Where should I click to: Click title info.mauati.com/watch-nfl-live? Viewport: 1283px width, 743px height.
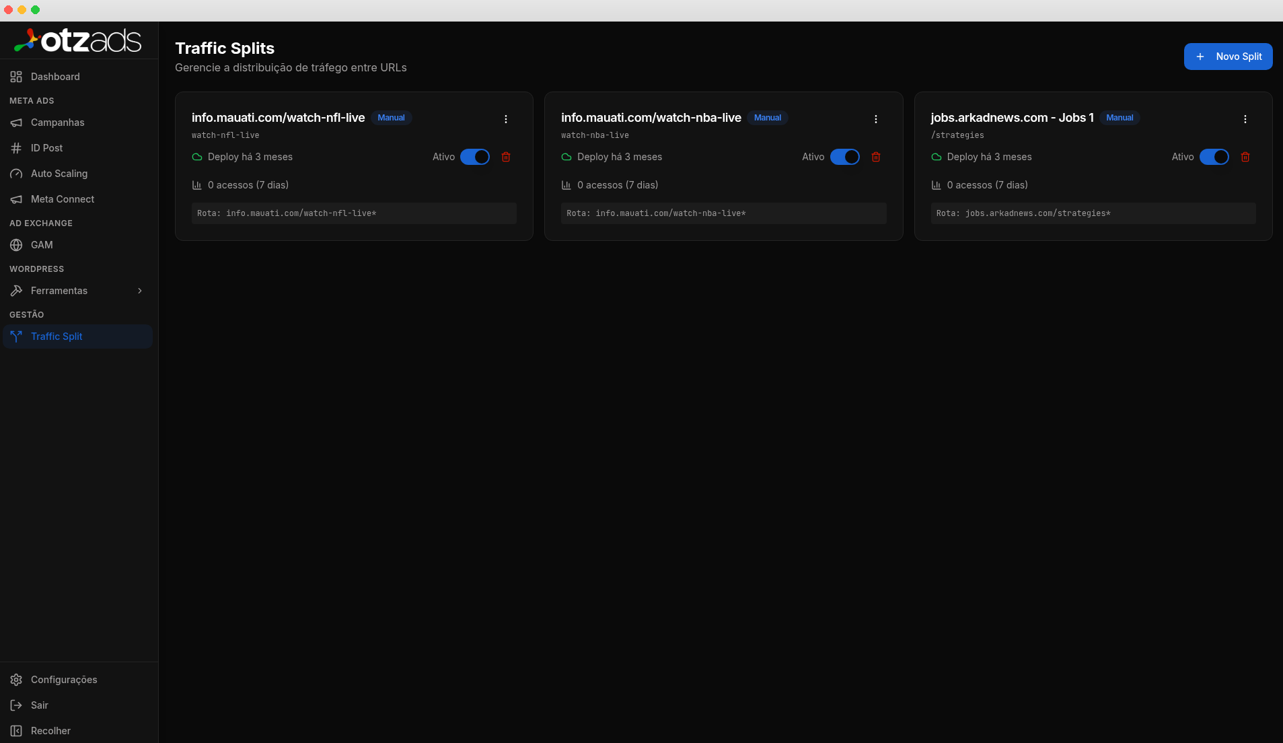[278, 118]
